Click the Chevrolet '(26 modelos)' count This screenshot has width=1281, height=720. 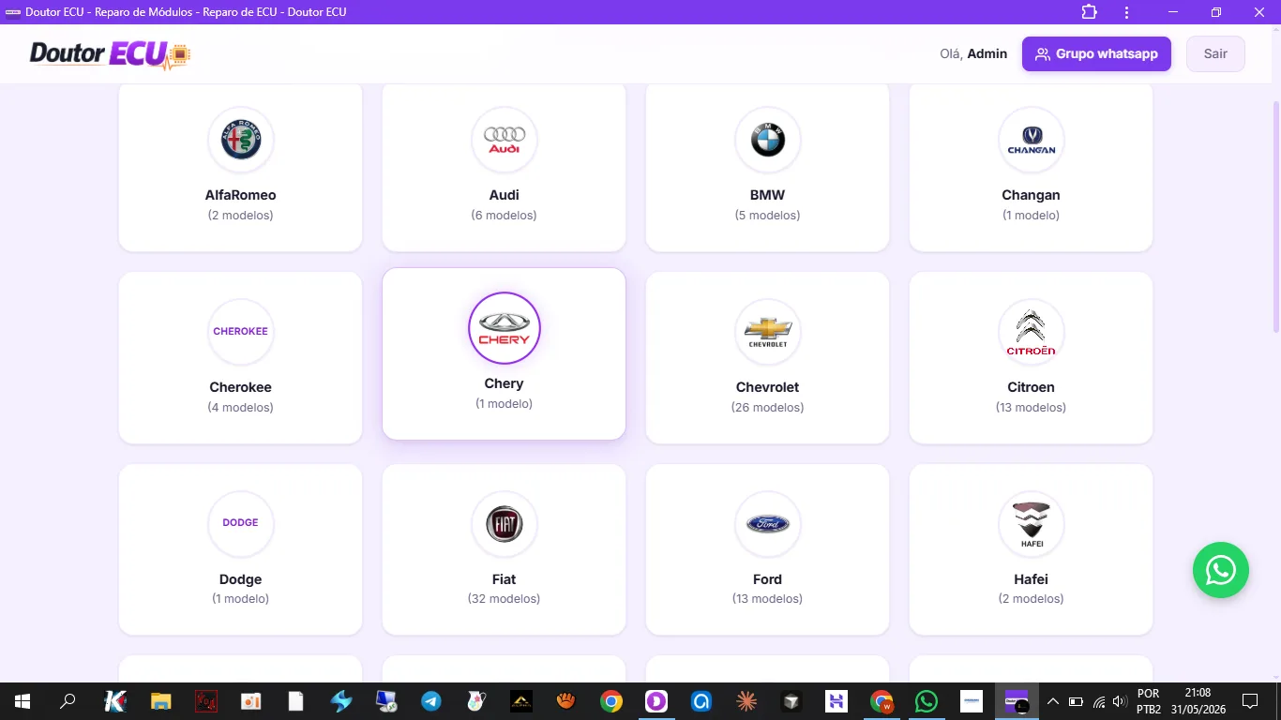point(768,408)
